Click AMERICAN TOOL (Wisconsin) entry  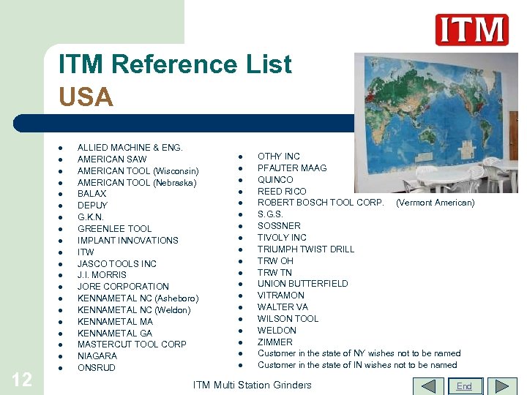[138, 171]
